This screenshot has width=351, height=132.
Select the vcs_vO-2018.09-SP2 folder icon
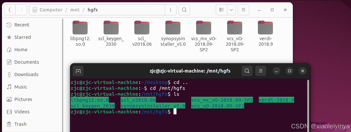(x=235, y=27)
